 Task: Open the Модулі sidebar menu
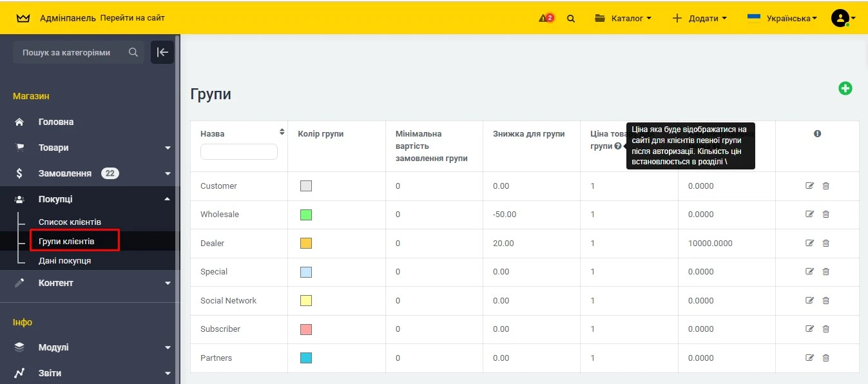point(55,347)
